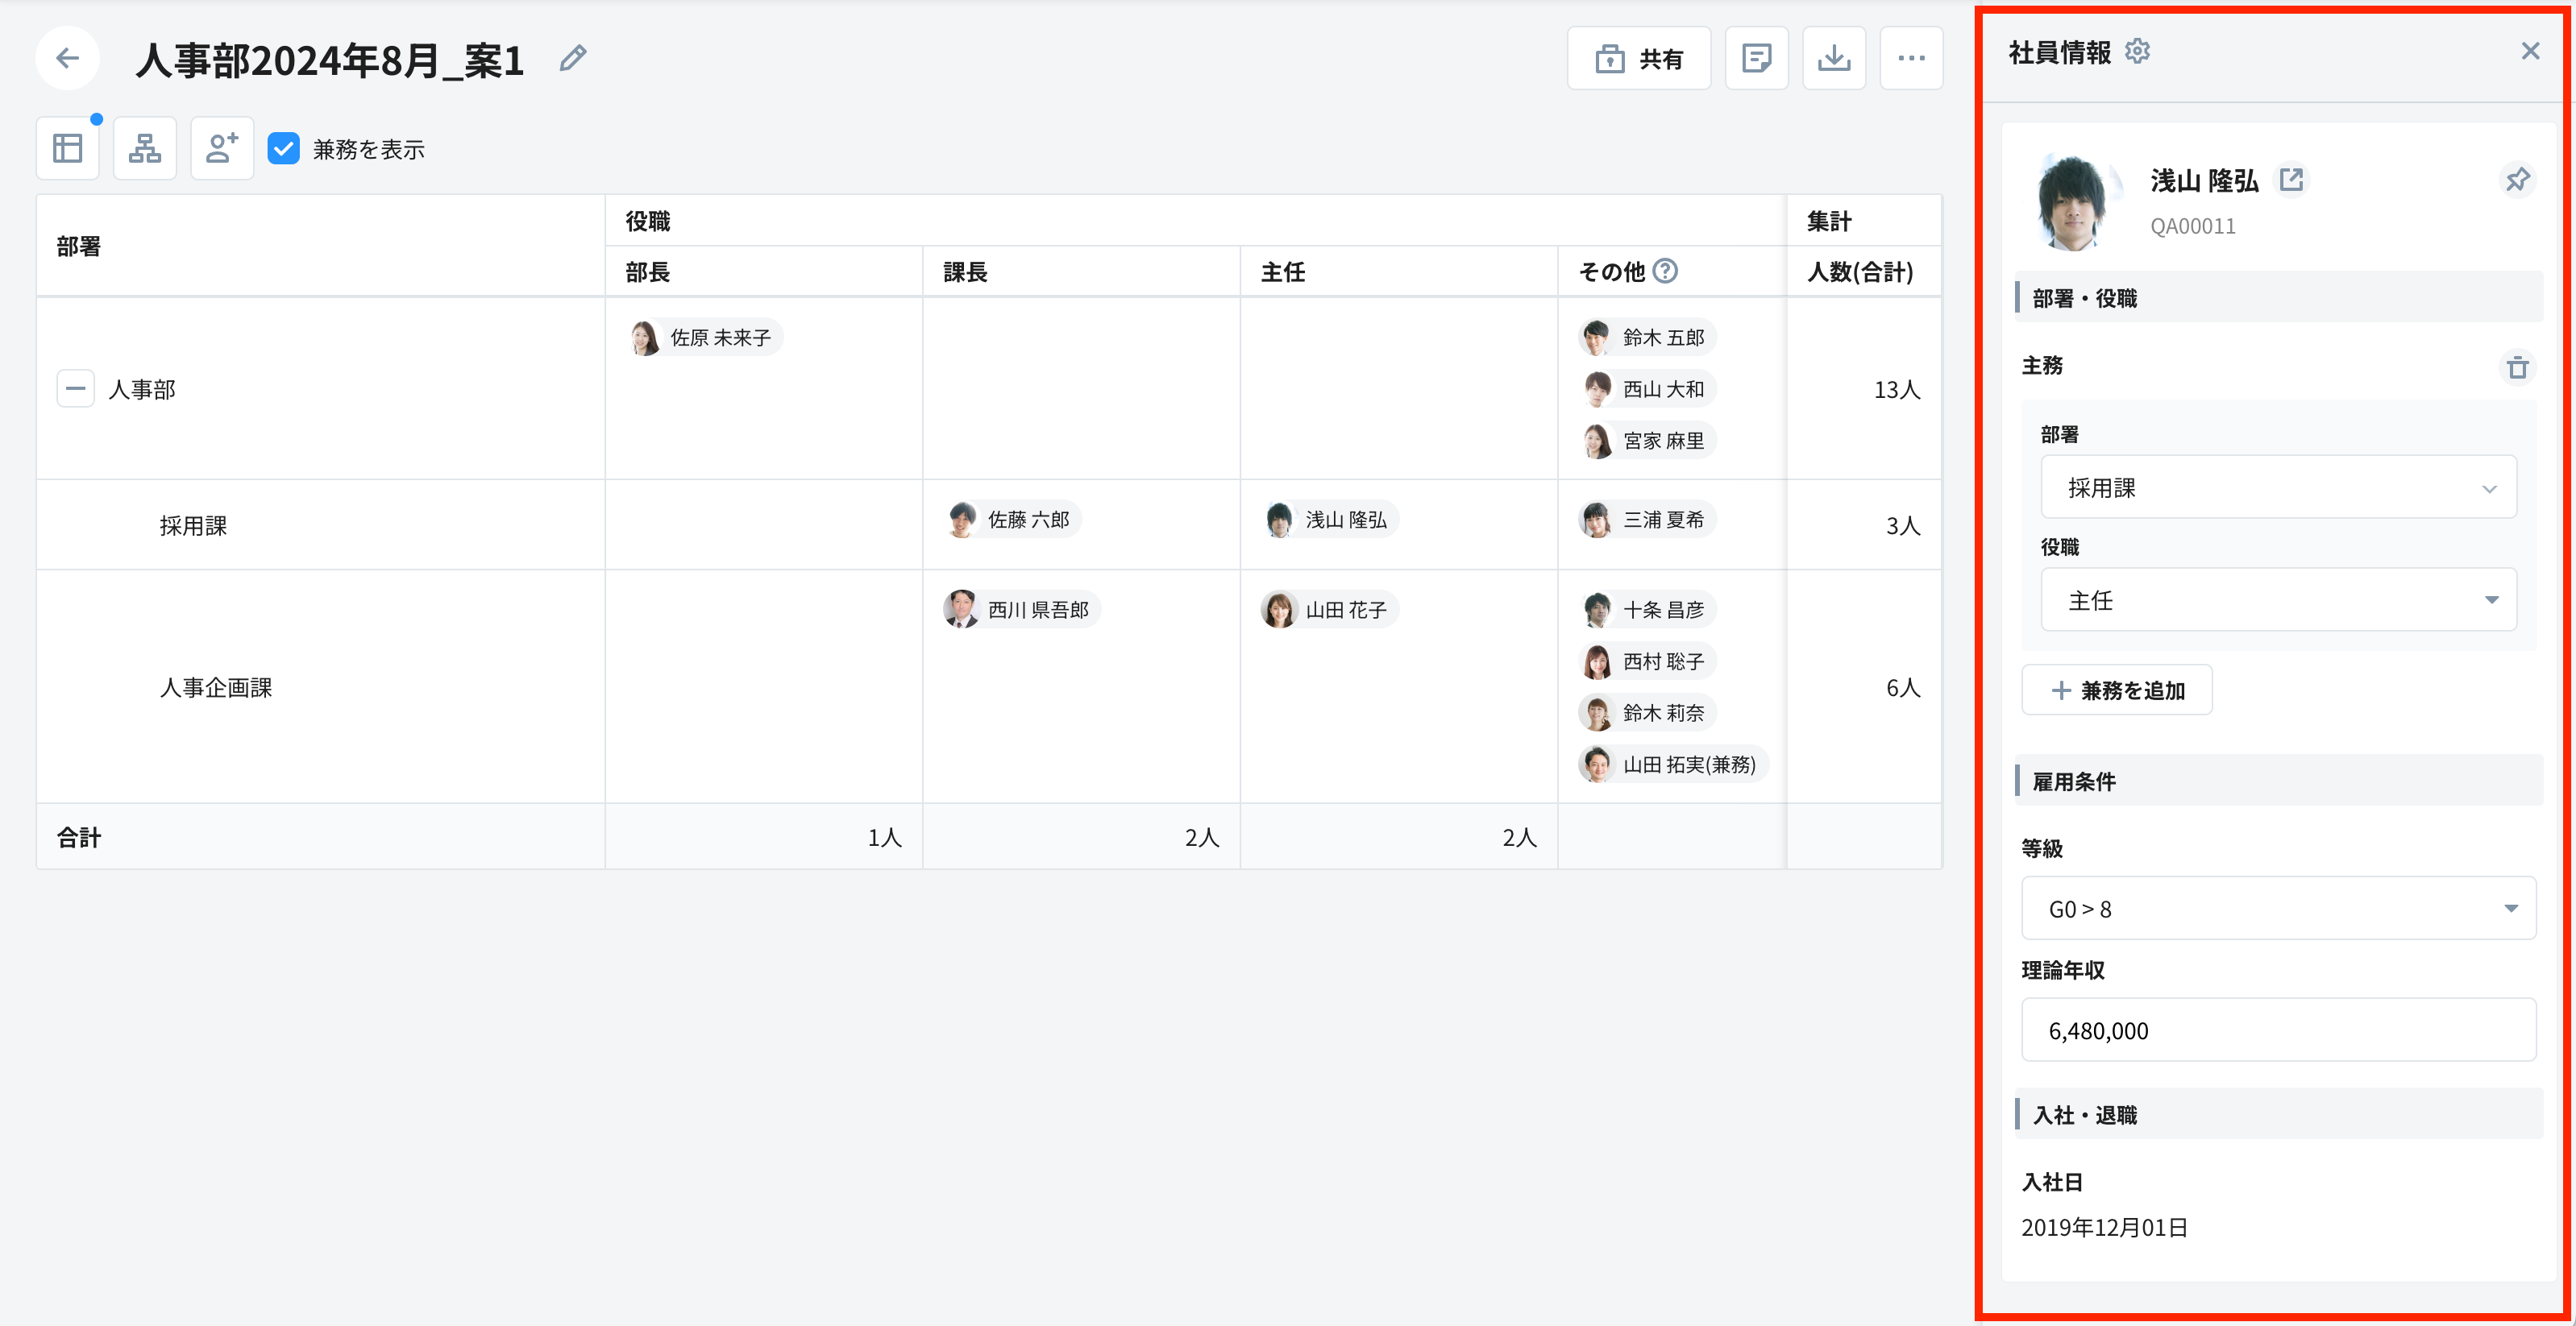The width and height of the screenshot is (2576, 1326).
Task: Open 浅山 隆弘 profile via the external link icon
Action: (x=2291, y=180)
